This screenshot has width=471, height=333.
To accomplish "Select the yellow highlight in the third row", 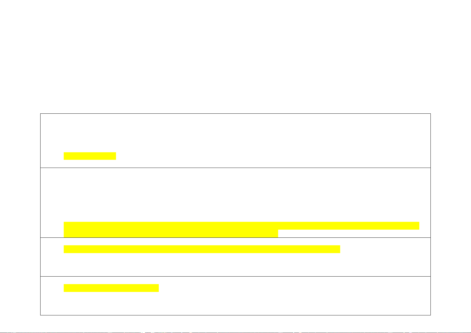I will click(202, 249).
